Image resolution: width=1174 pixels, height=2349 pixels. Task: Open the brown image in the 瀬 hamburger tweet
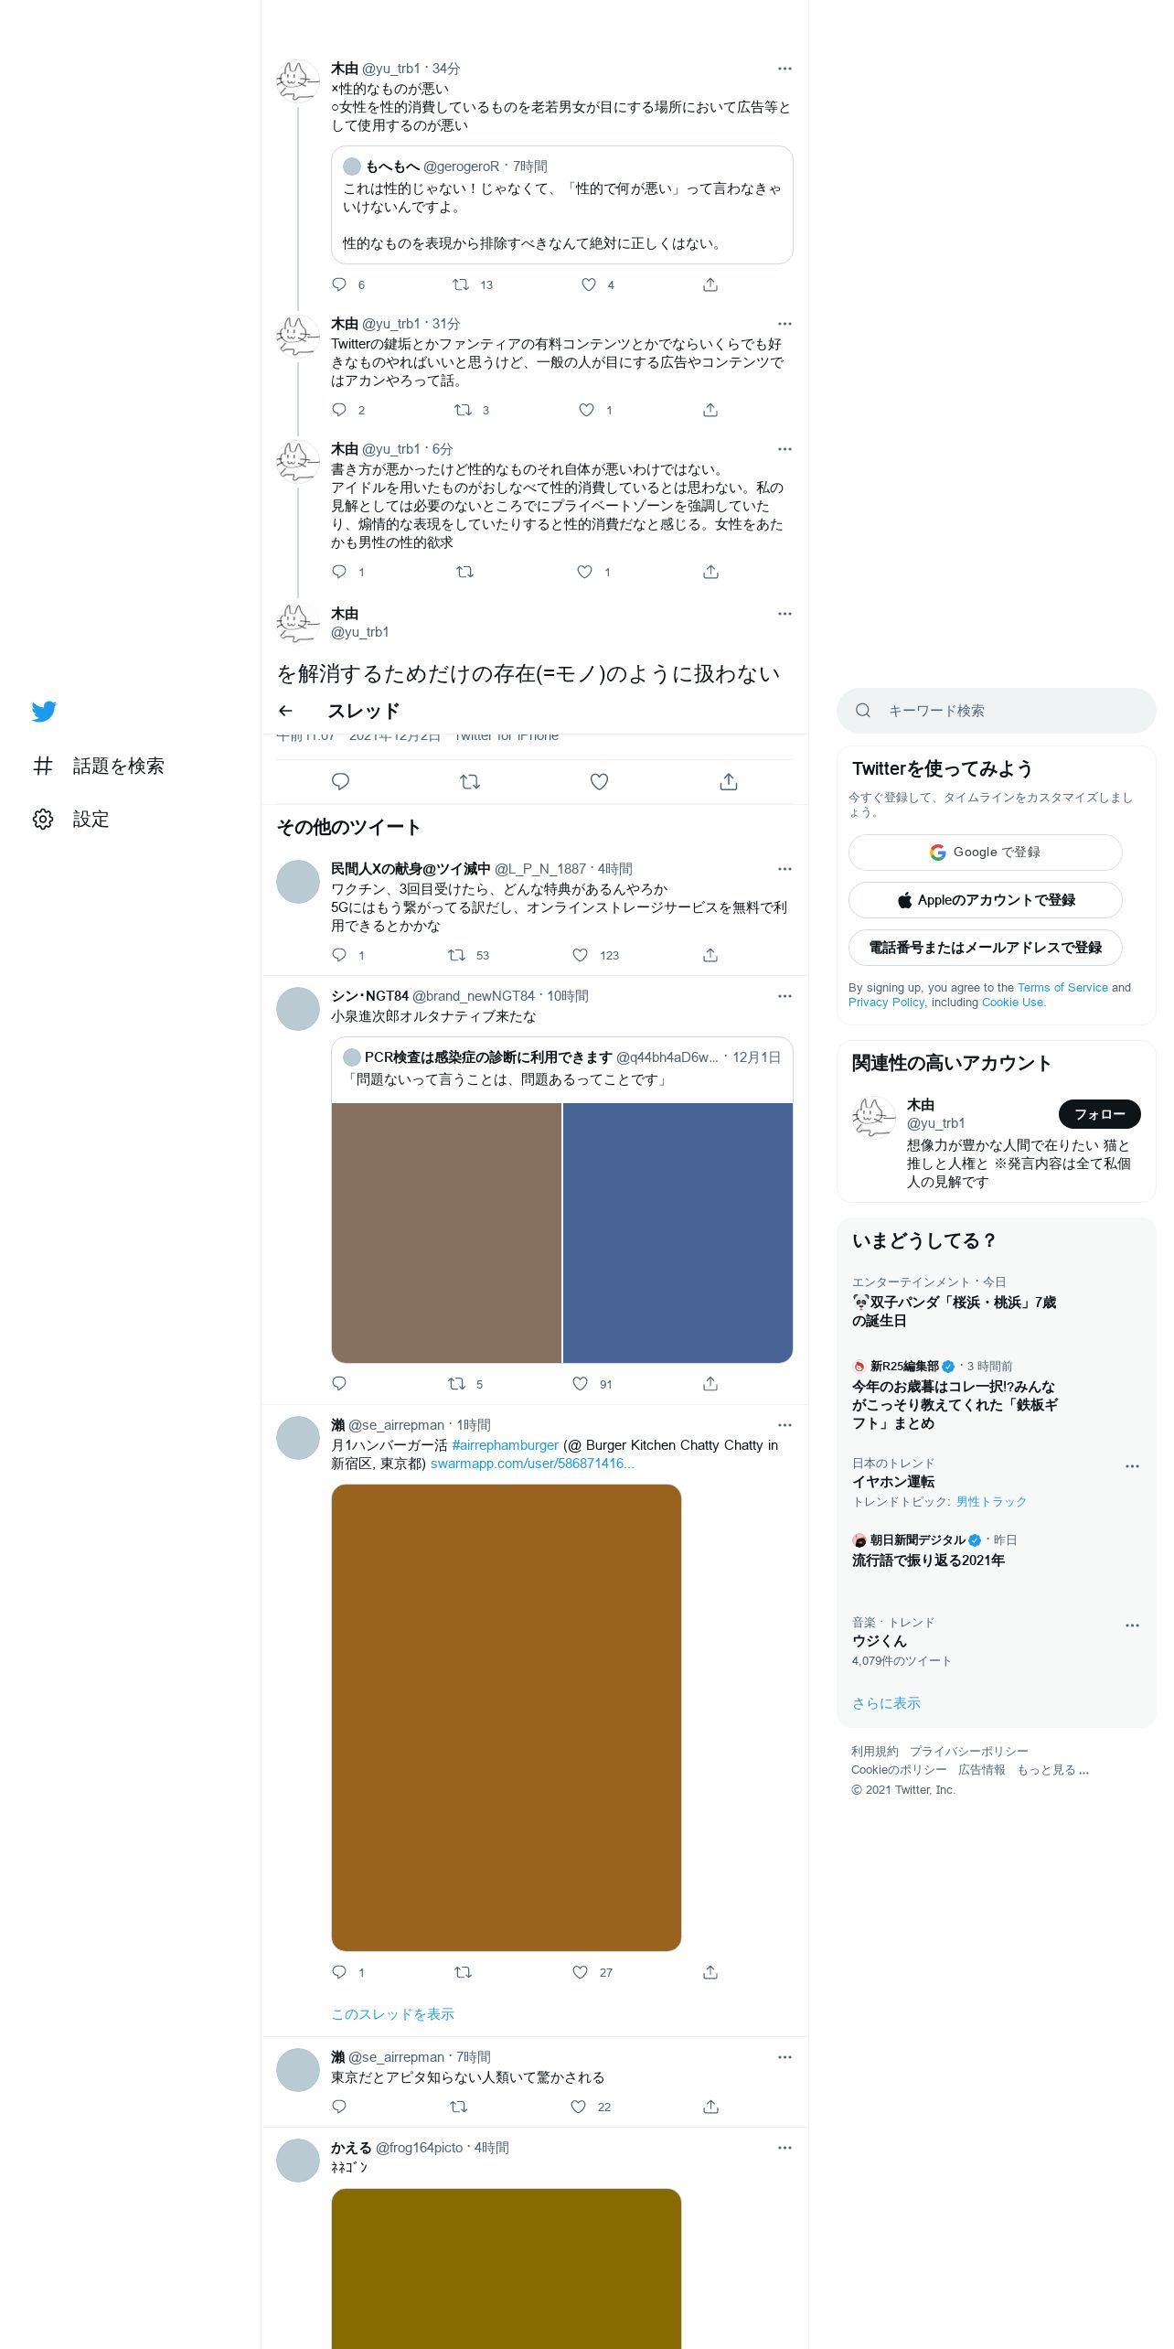click(507, 1718)
